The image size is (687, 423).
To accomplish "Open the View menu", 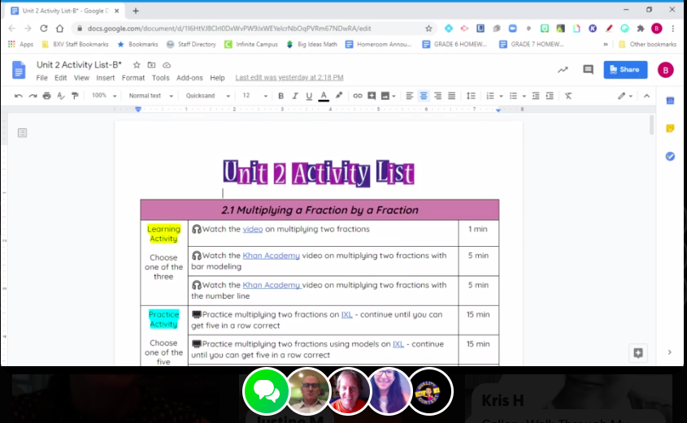I will [81, 77].
